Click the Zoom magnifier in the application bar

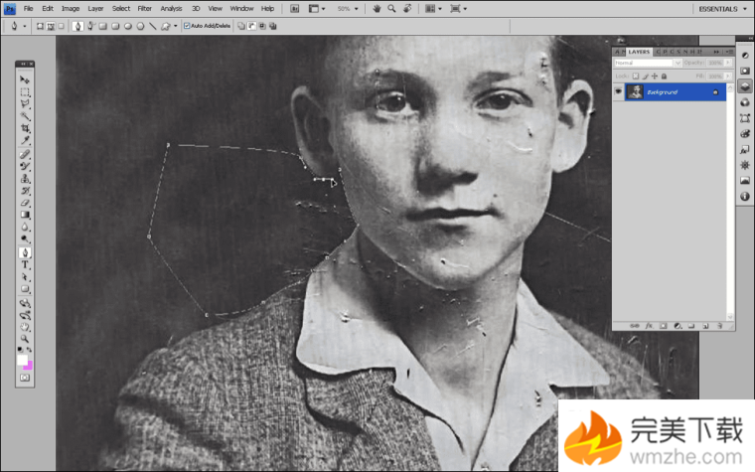click(x=392, y=9)
